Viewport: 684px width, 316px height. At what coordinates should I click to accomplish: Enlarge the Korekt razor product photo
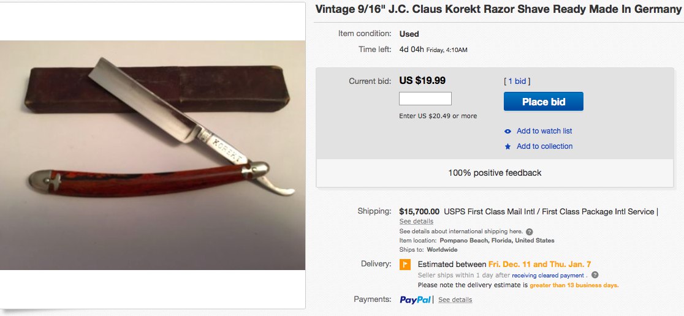(153, 155)
